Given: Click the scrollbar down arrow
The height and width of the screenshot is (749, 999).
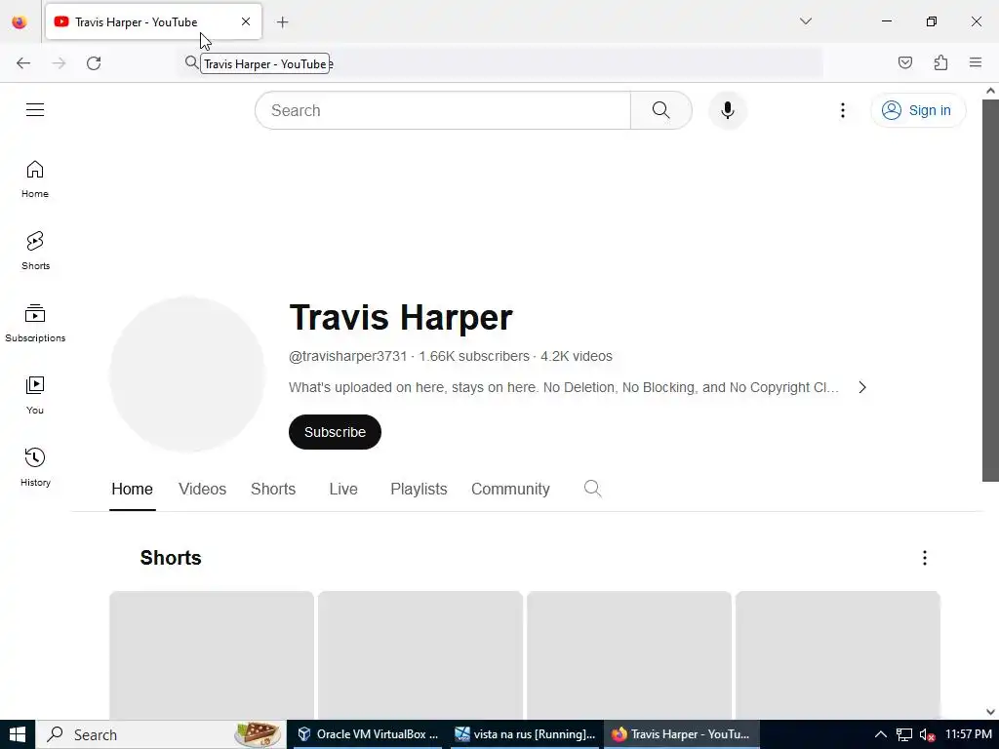Looking at the screenshot, I should (990, 711).
